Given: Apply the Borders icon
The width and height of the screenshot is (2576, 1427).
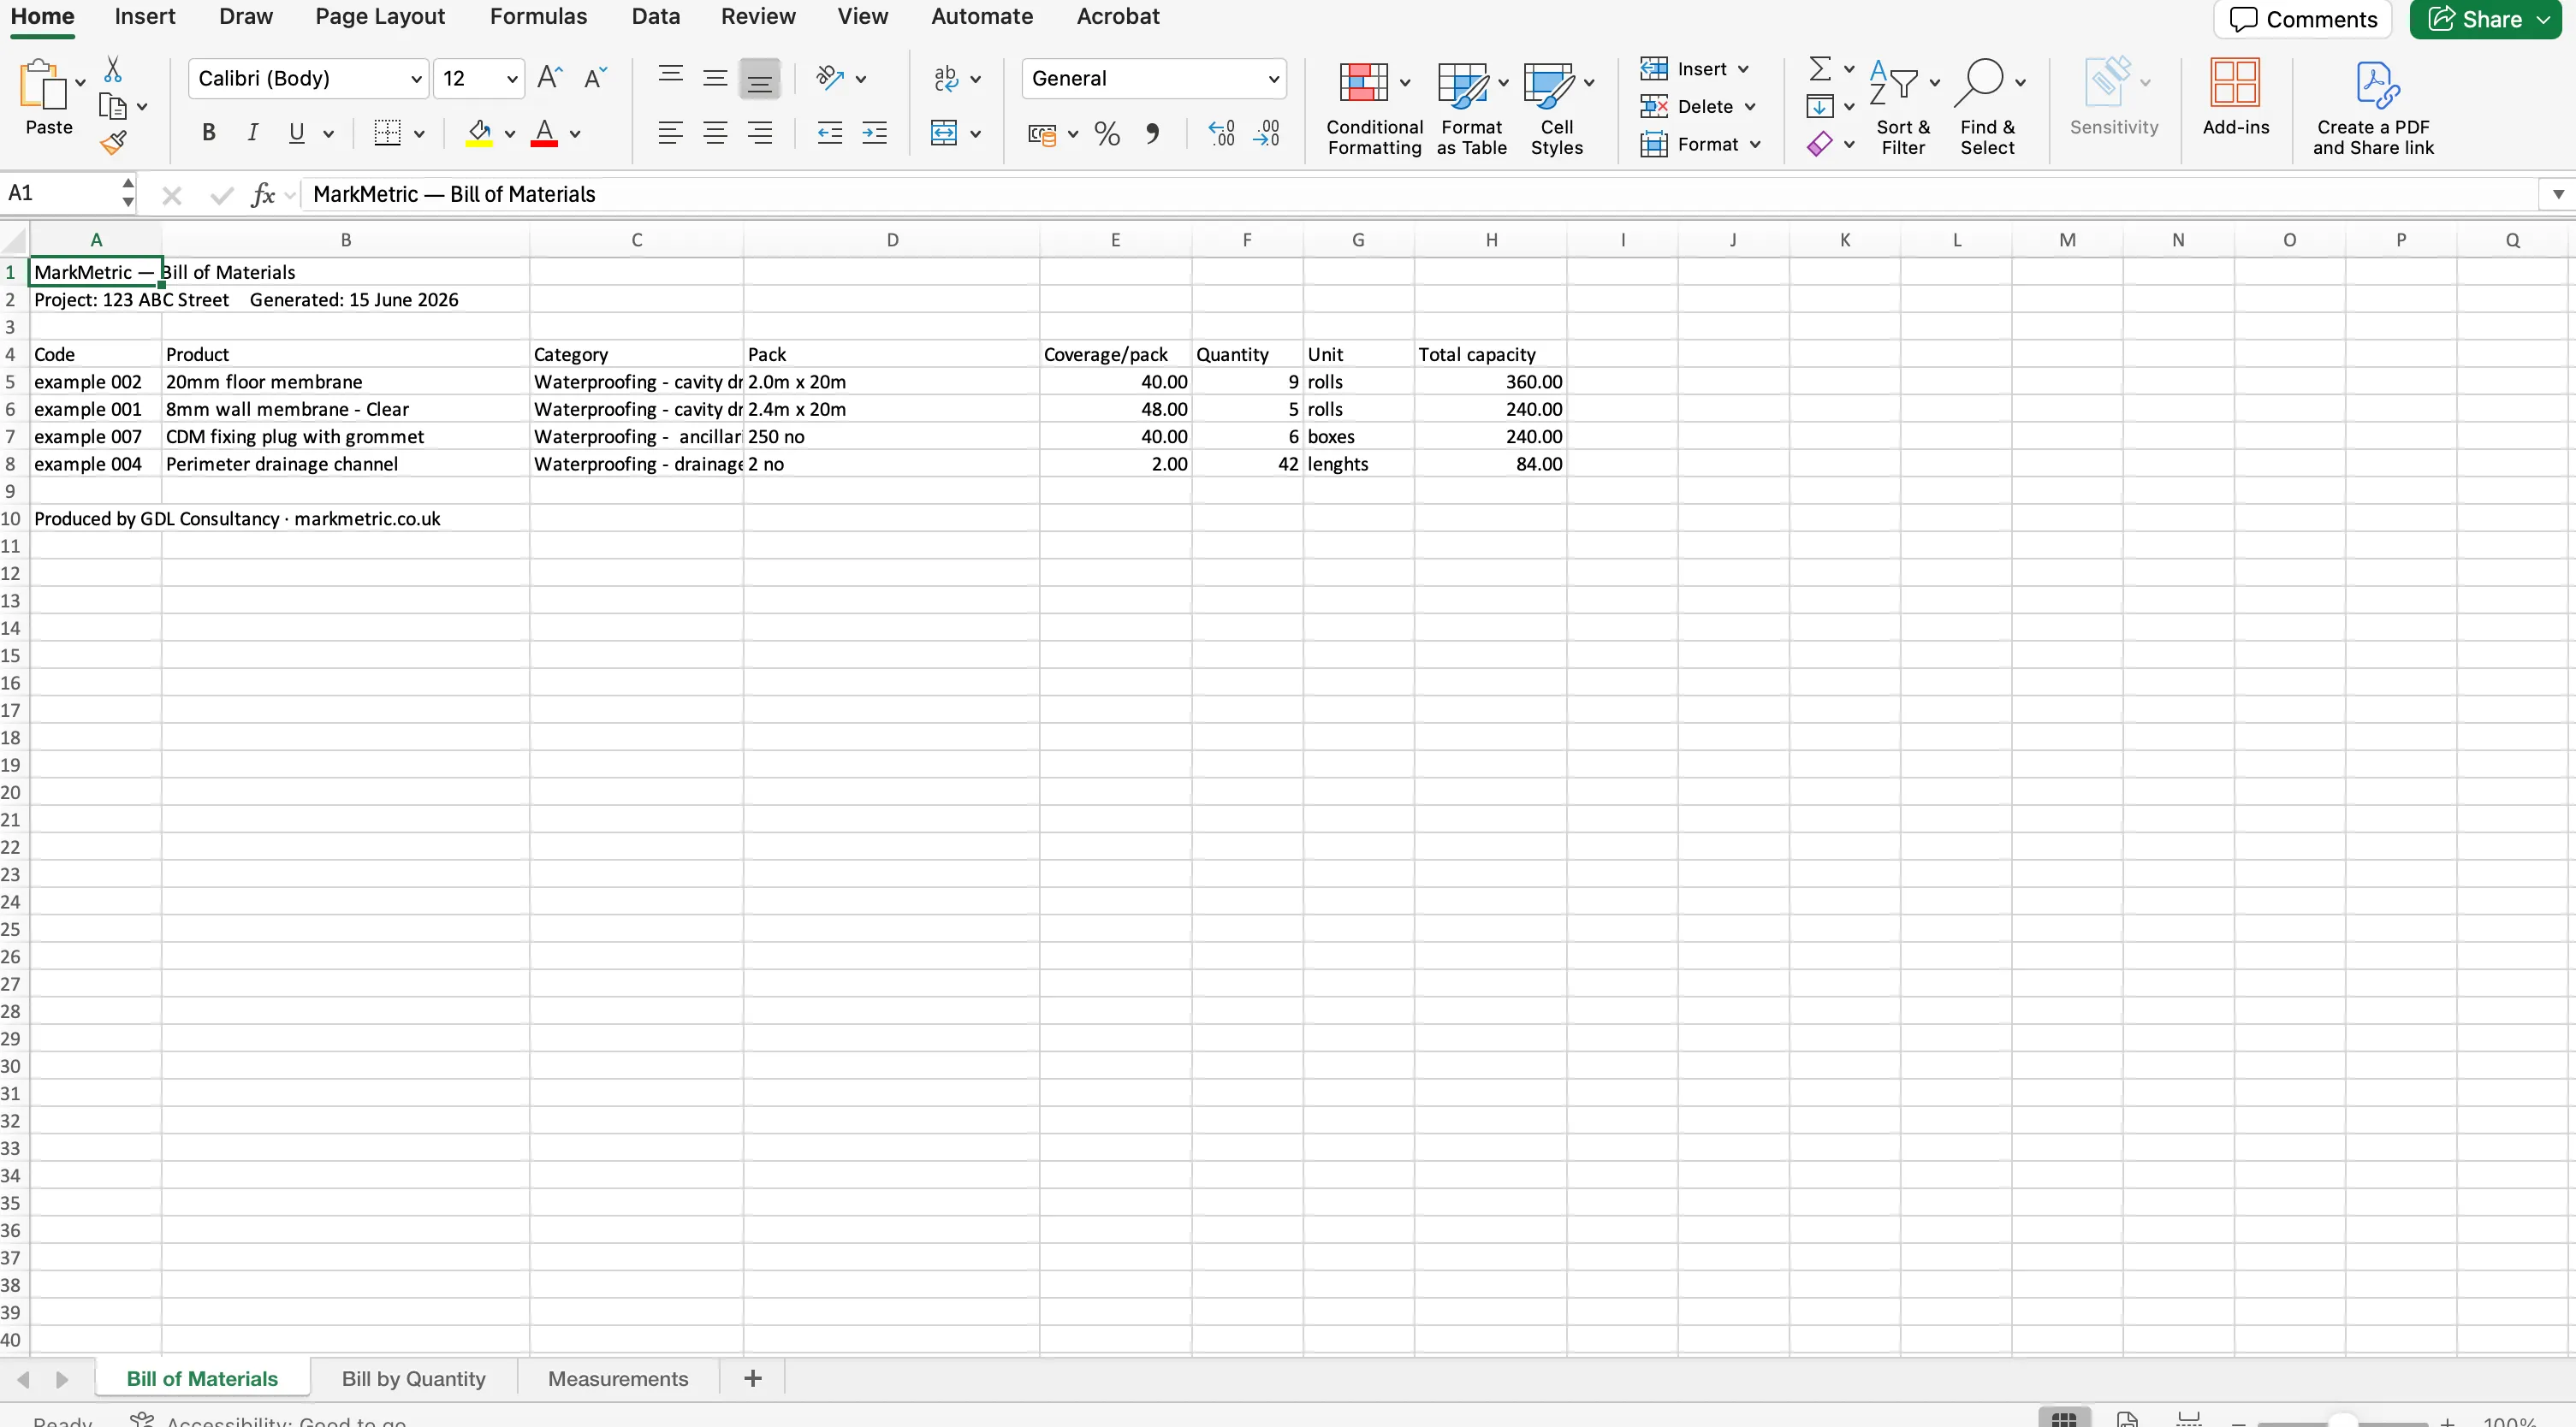Looking at the screenshot, I should 387,133.
